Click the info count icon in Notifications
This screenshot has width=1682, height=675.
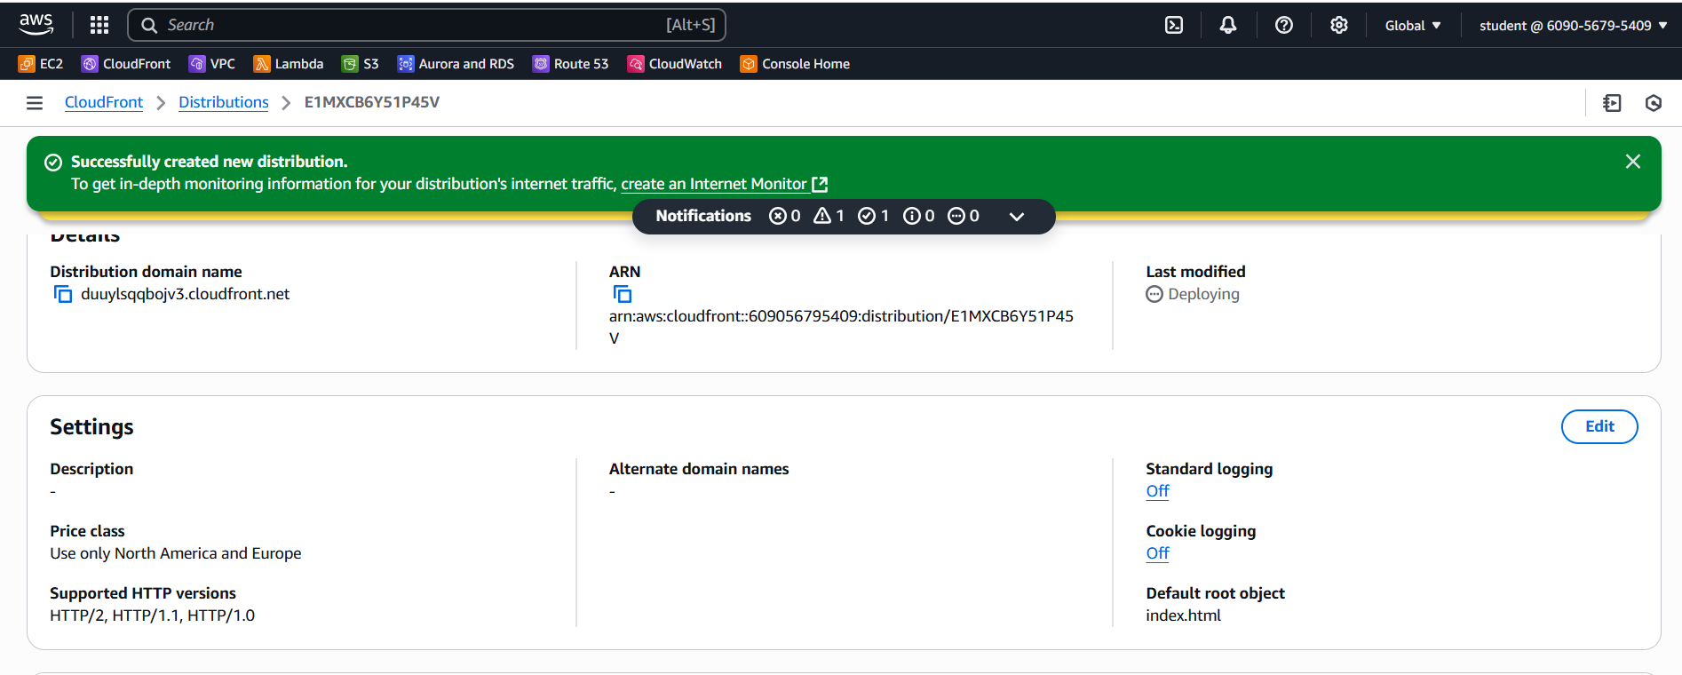pyautogui.click(x=912, y=216)
